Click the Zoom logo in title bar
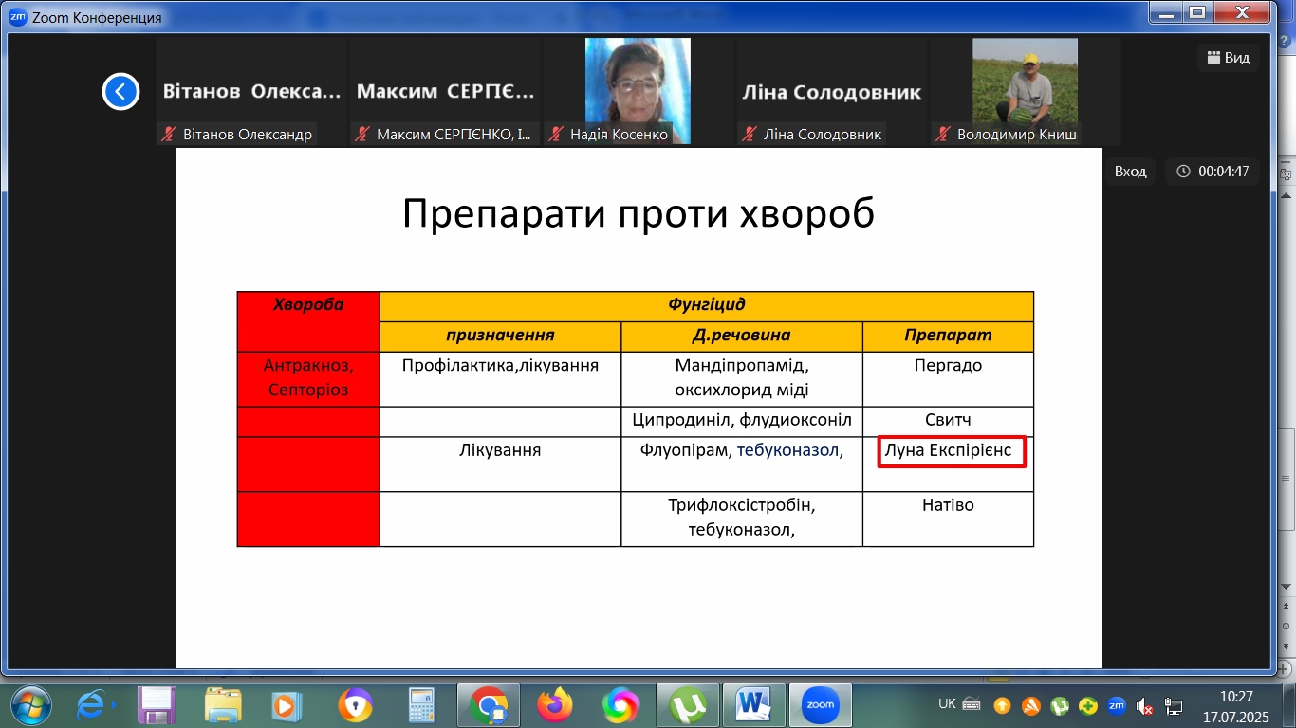This screenshot has height=728, width=1296. coord(17,17)
